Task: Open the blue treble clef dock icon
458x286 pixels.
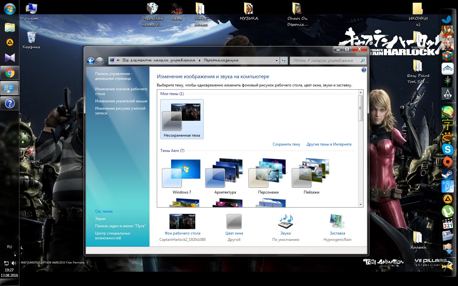Action: [x=448, y=187]
